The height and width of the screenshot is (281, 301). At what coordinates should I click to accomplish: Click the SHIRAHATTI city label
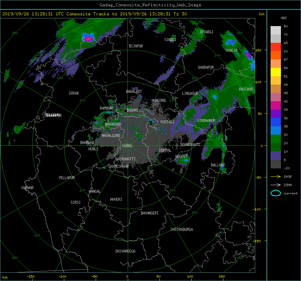click(125, 159)
